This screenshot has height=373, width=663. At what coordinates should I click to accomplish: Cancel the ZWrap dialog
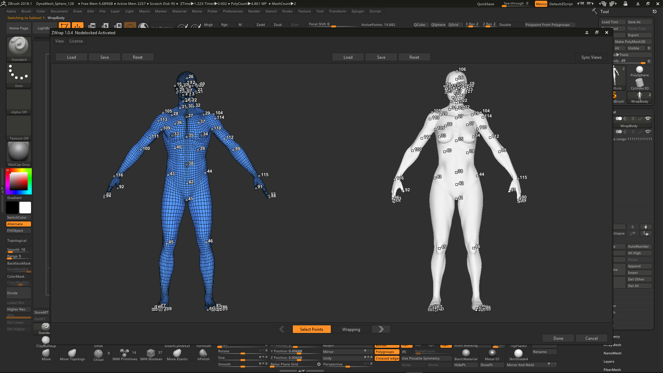[x=591, y=338]
